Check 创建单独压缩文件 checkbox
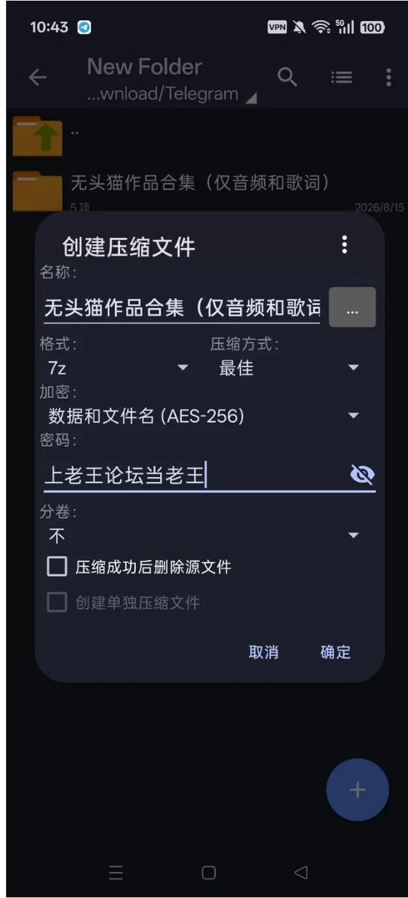 coord(57,602)
